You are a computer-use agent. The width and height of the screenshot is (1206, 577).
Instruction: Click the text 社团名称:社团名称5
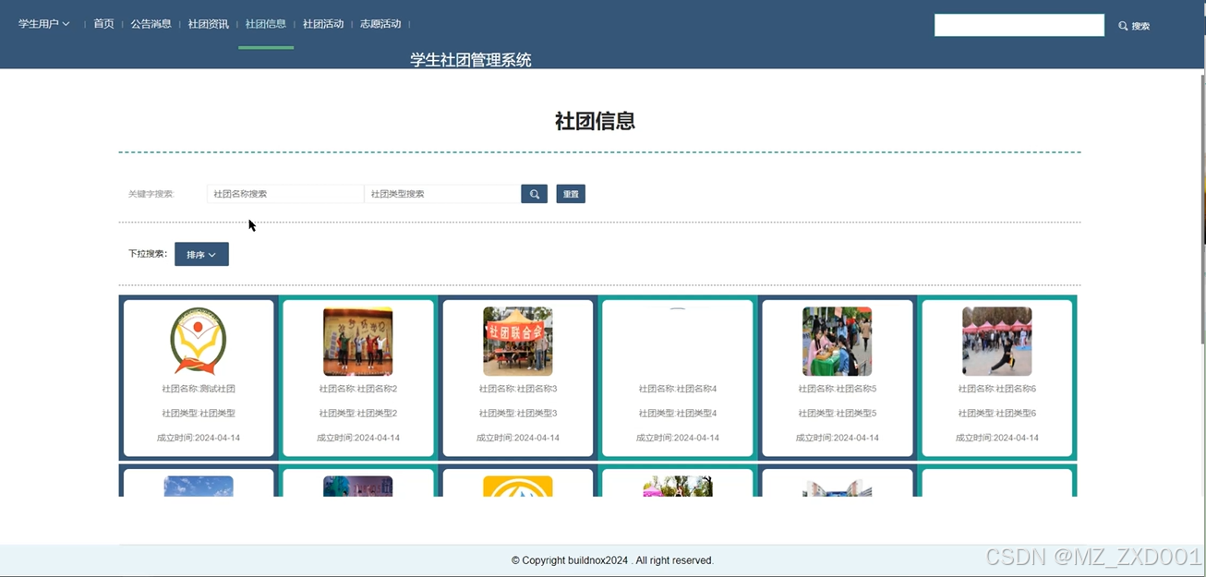(838, 389)
